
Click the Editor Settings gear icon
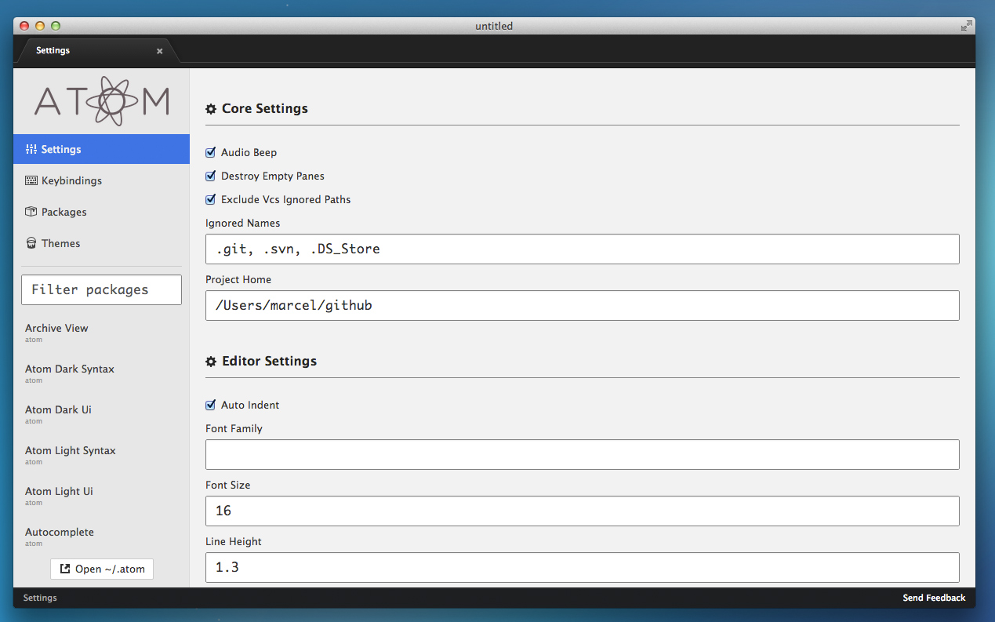[x=211, y=362]
